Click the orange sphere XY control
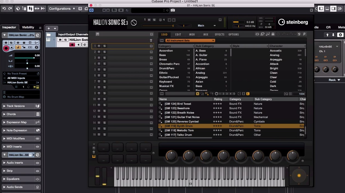Screen dimensions: 345x193 (299, 176)
